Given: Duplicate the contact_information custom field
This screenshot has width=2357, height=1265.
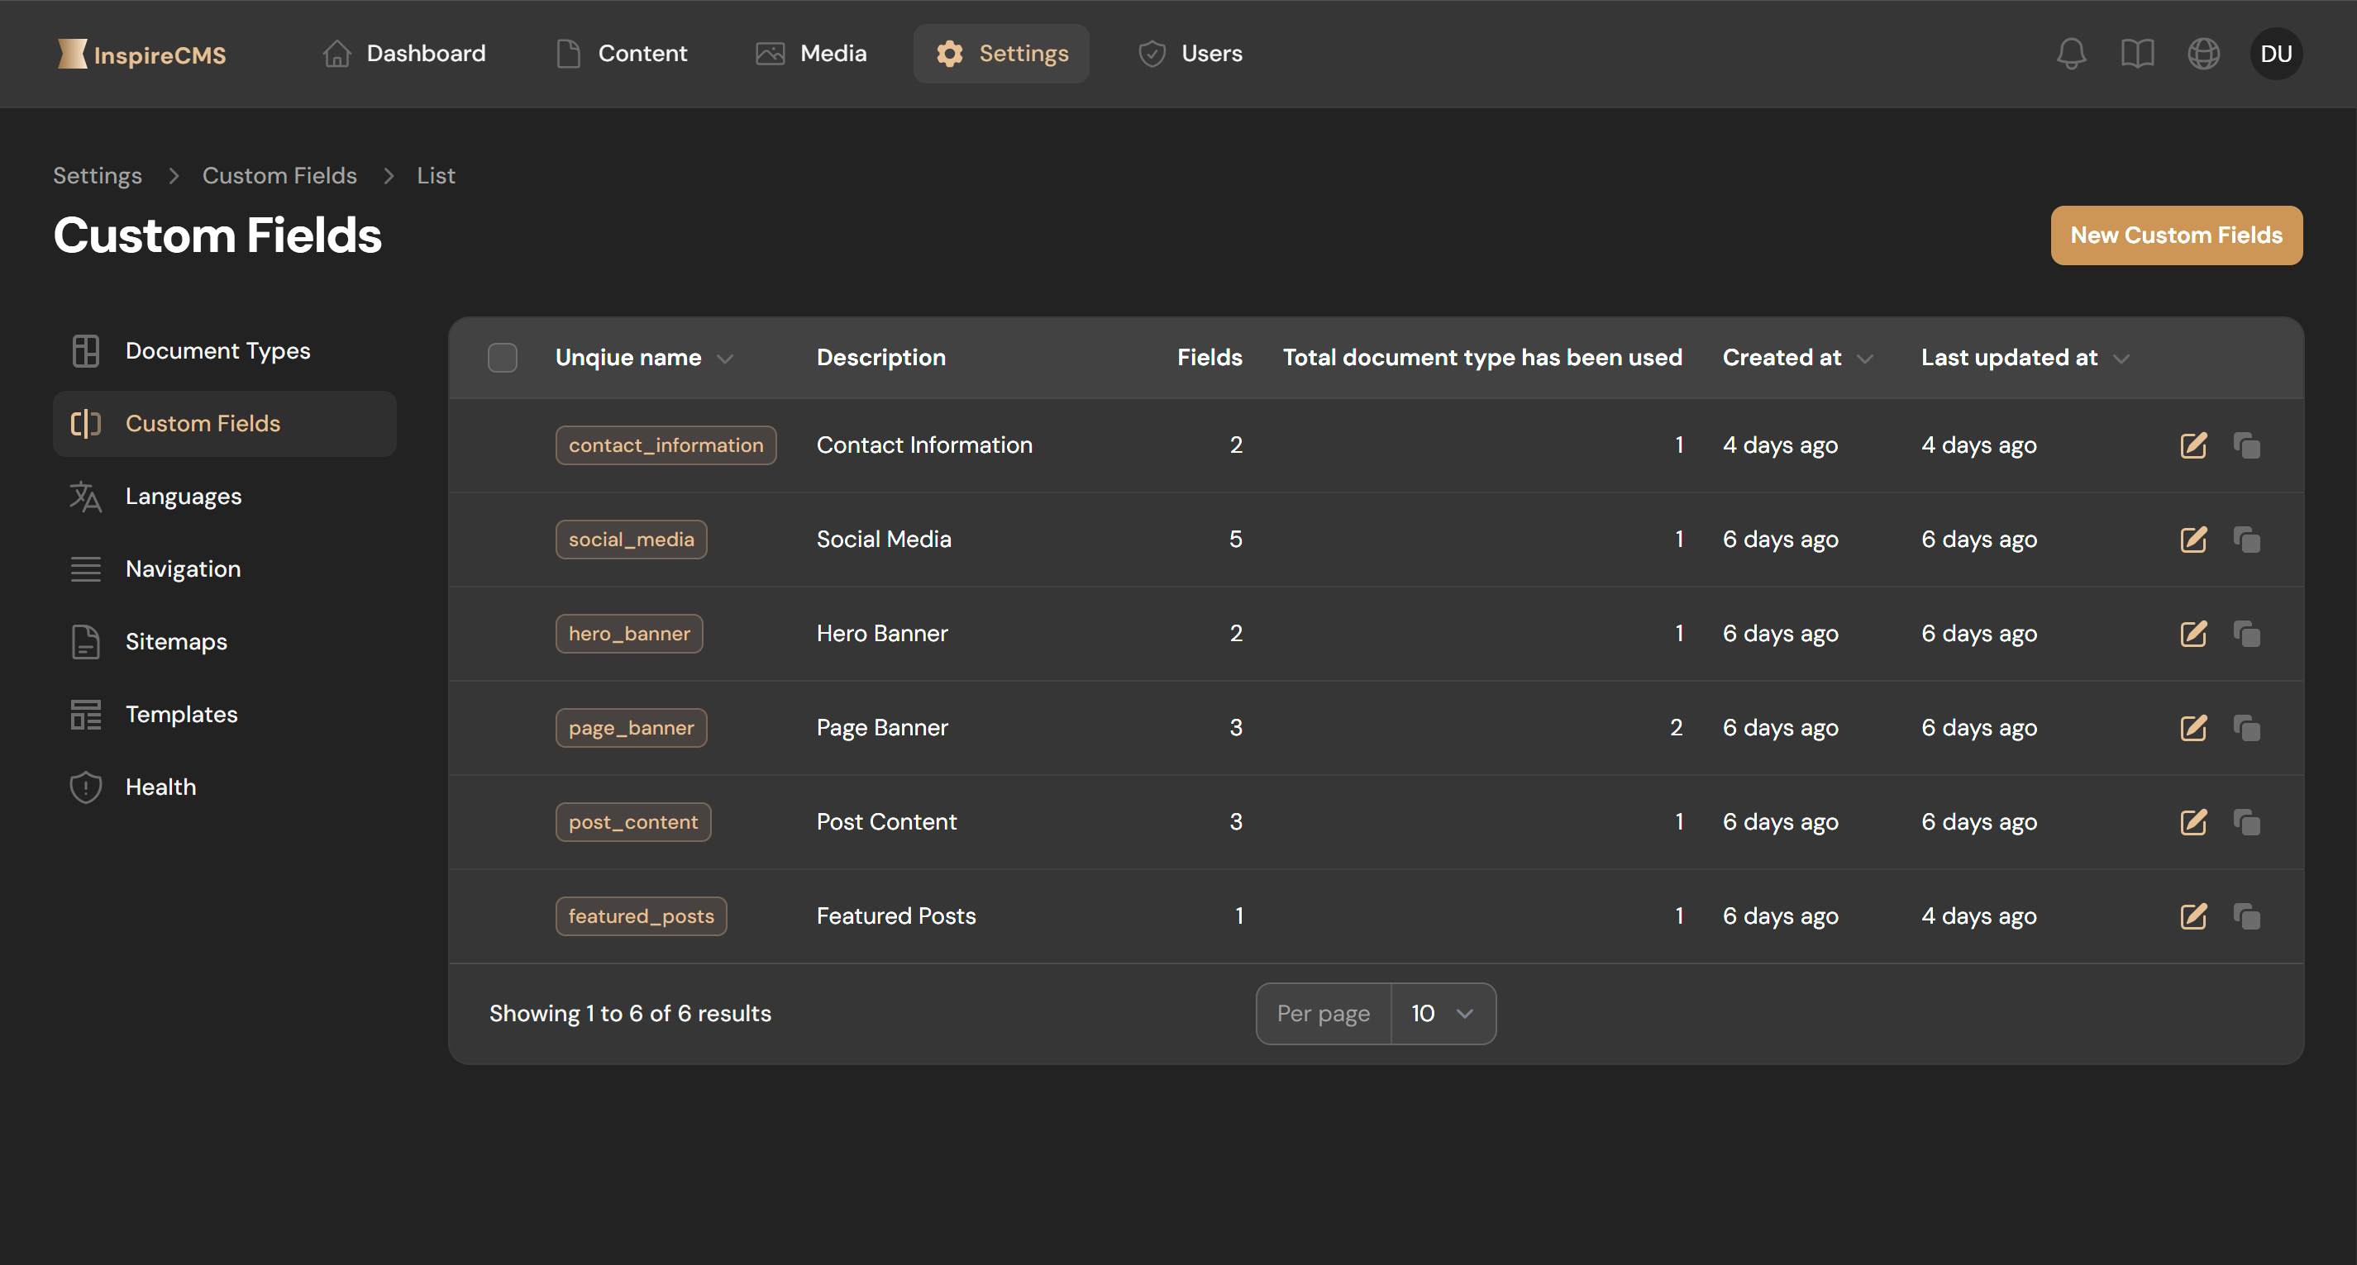Looking at the screenshot, I should point(2246,445).
